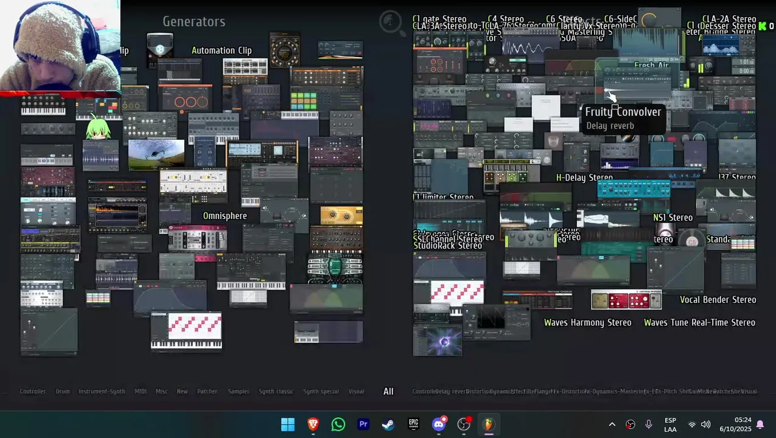Switch to OBS Studio in the taskbar

(464, 424)
